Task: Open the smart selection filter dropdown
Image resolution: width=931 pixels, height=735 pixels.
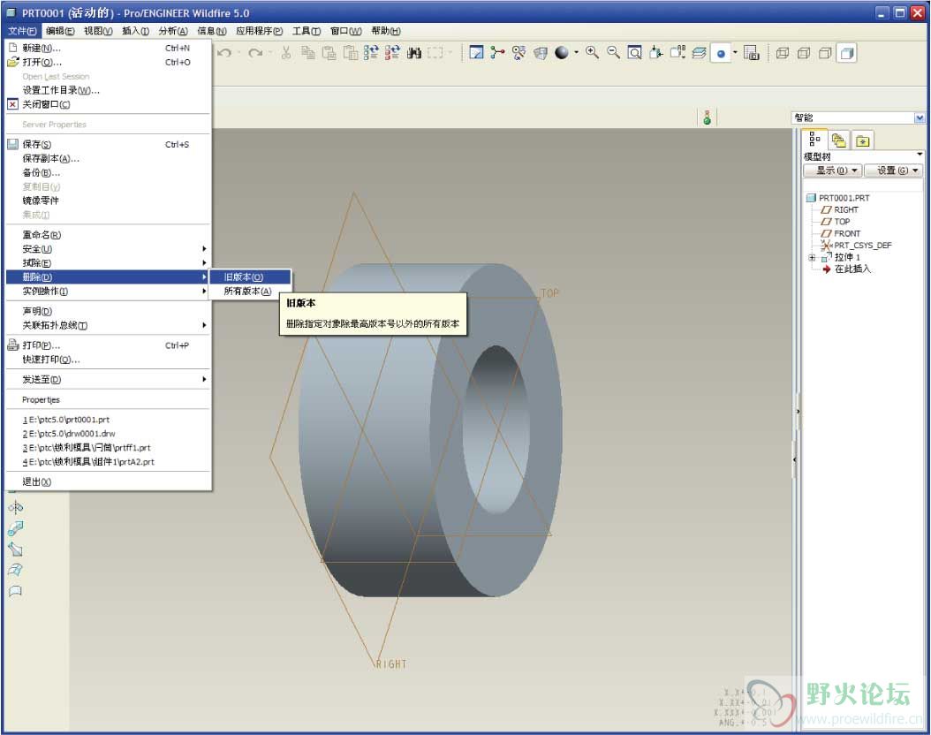Action: coord(920,118)
